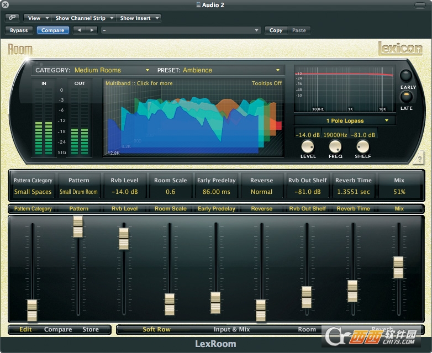Click the Paste button
Viewport: 432px width, 353px height.
[299, 30]
